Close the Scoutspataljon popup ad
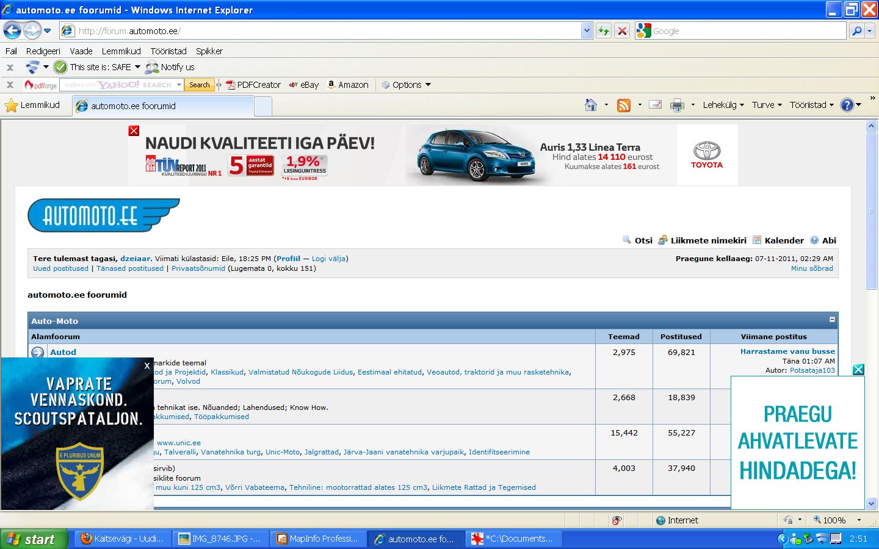This screenshot has height=549, width=879. tap(146, 366)
